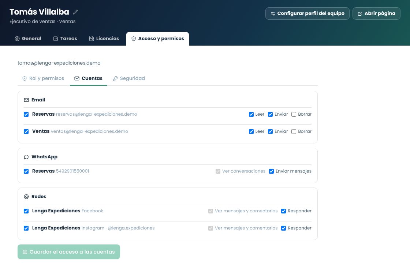Enable Borrar for ventas email
Viewport: 410px width, 270px height.
(x=294, y=132)
